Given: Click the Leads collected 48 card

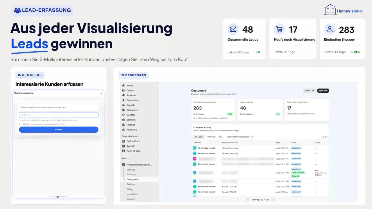Looking at the screenshot, I should 260,110.
